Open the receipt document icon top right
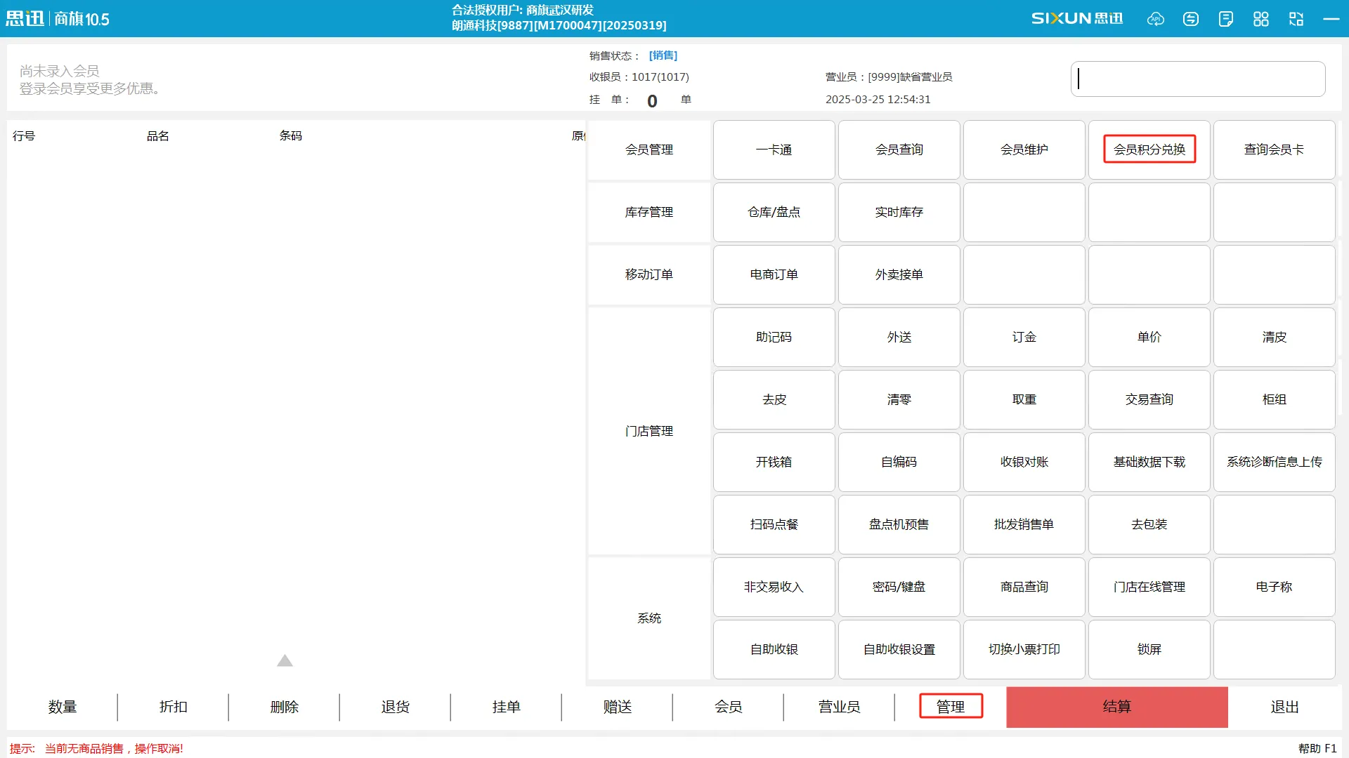The height and width of the screenshot is (758, 1349). tap(1226, 19)
